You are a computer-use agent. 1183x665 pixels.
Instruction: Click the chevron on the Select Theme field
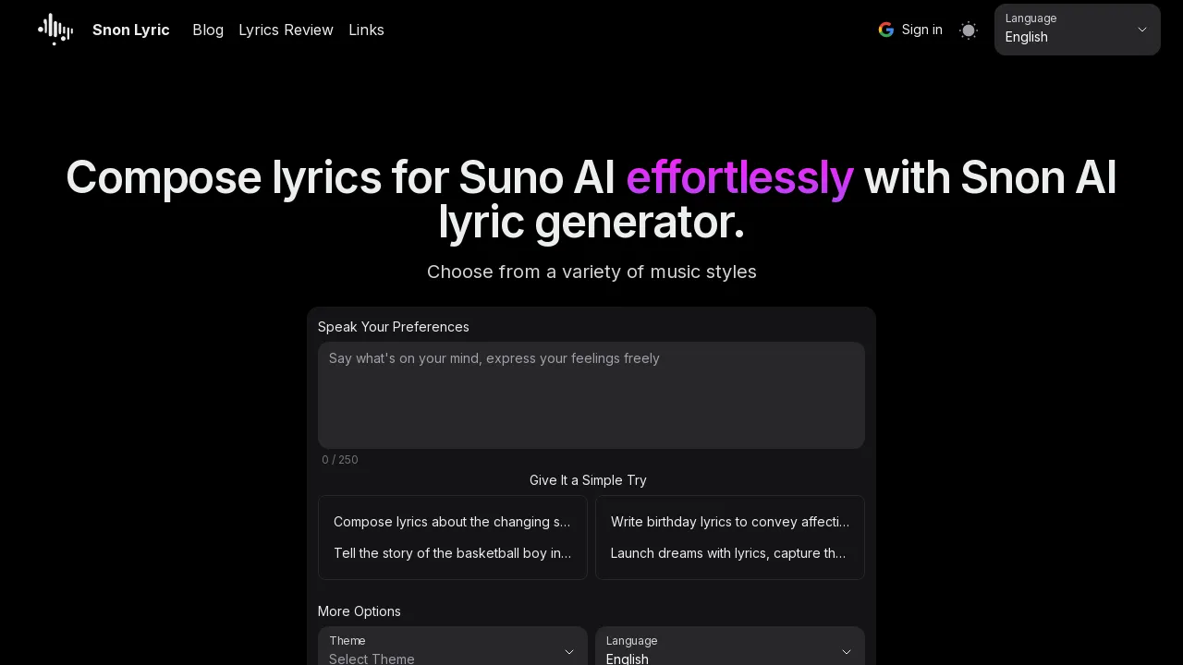(569, 652)
